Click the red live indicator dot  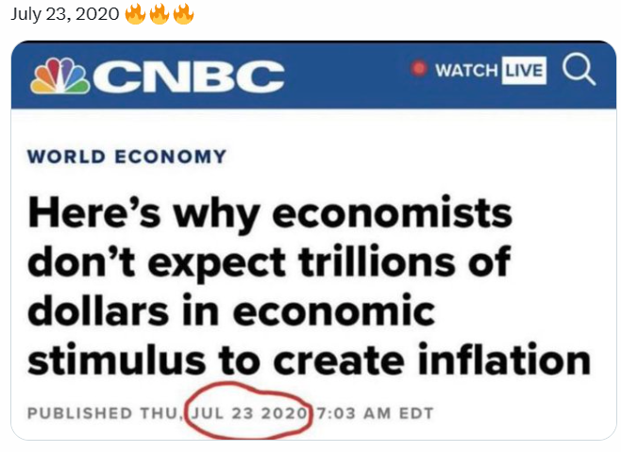(x=420, y=70)
